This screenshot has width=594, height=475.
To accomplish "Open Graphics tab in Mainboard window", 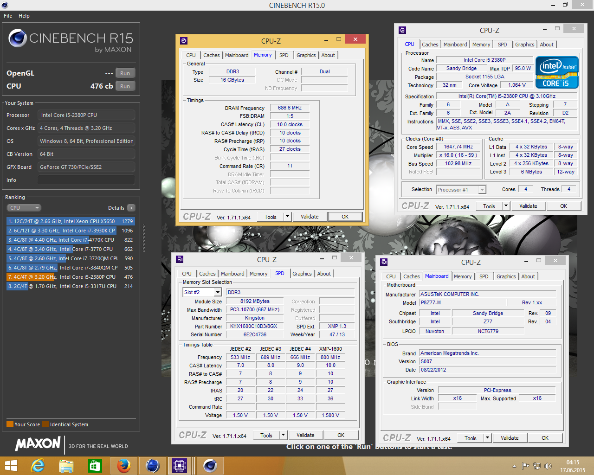I will 506,276.
